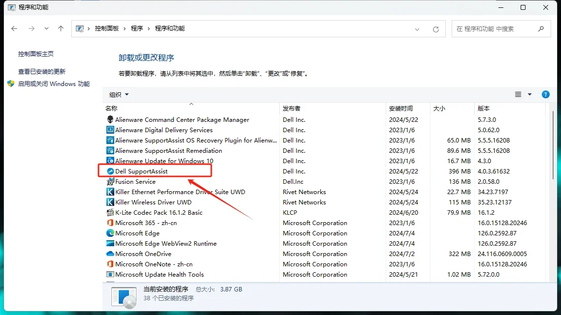561x315 pixels.
Task: Click the Microsoft OneNote zh-cn icon
Action: tap(110, 264)
